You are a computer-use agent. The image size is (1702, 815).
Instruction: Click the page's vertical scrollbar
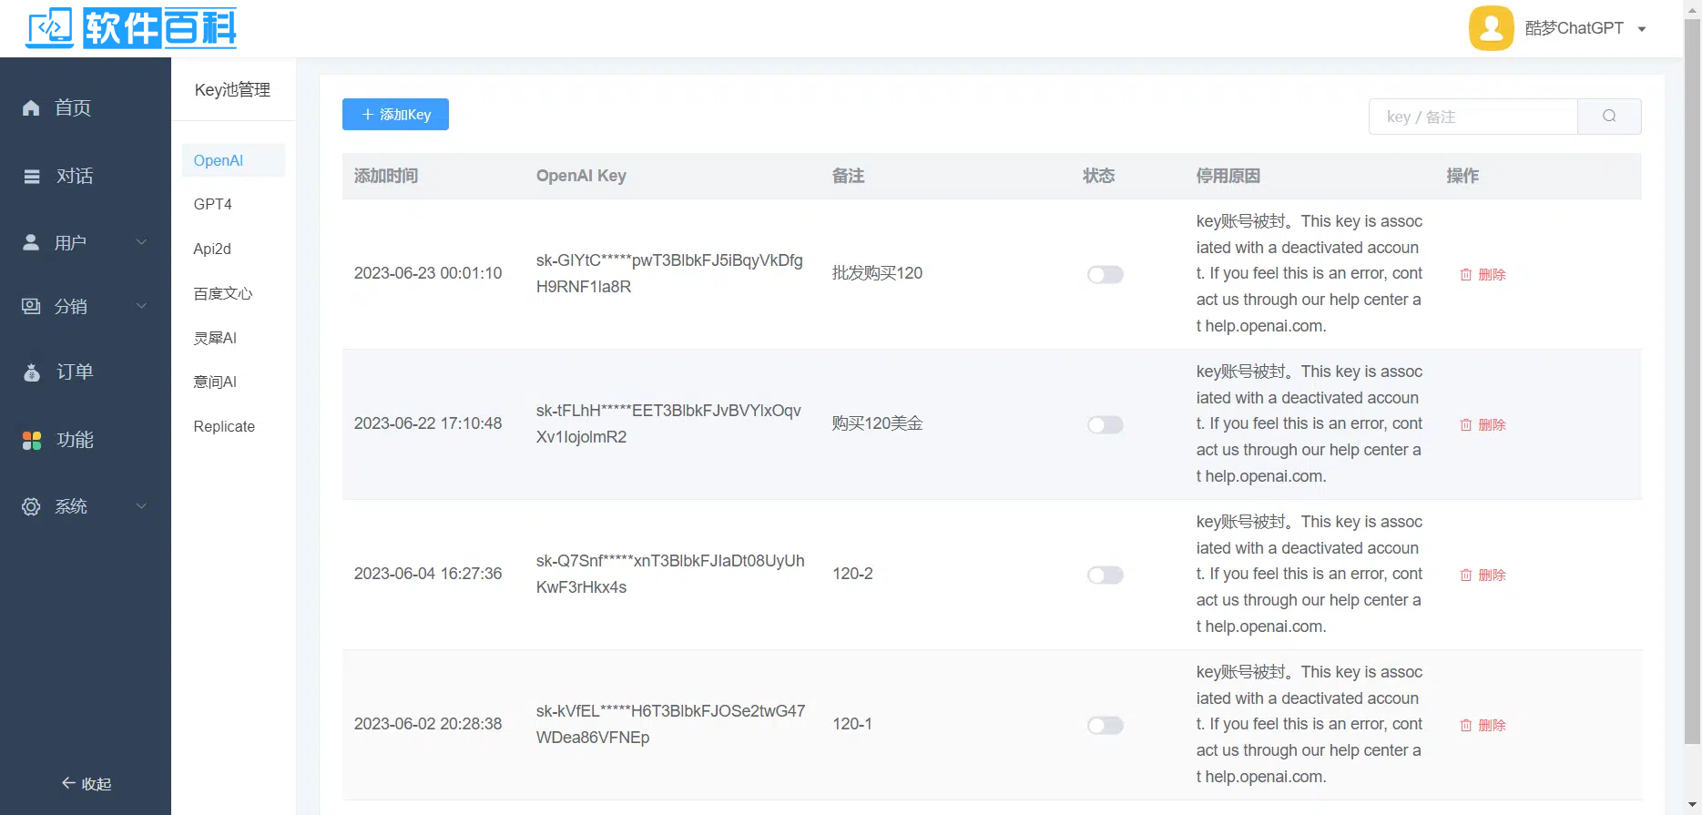click(x=1692, y=382)
